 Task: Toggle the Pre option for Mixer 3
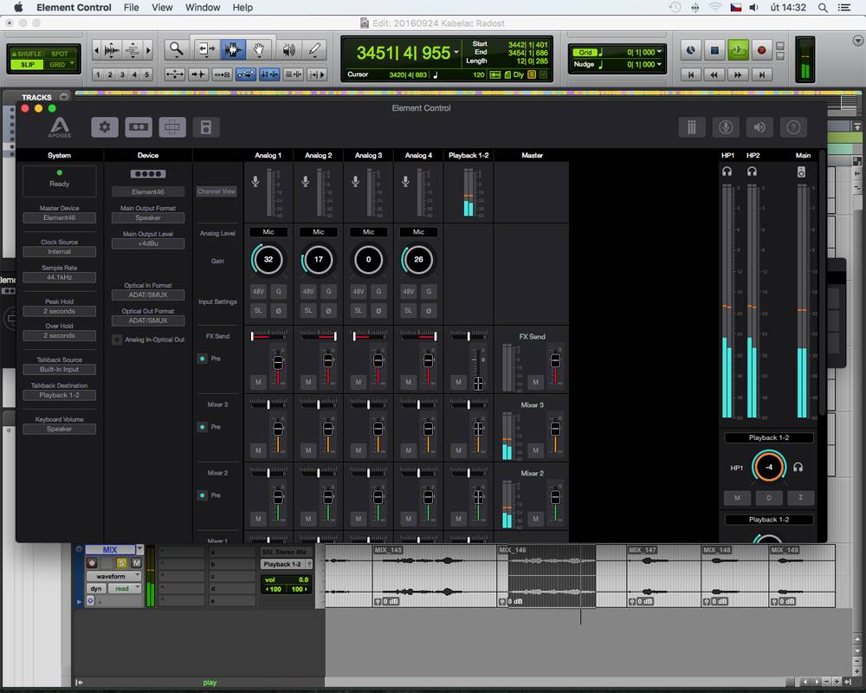coord(202,427)
